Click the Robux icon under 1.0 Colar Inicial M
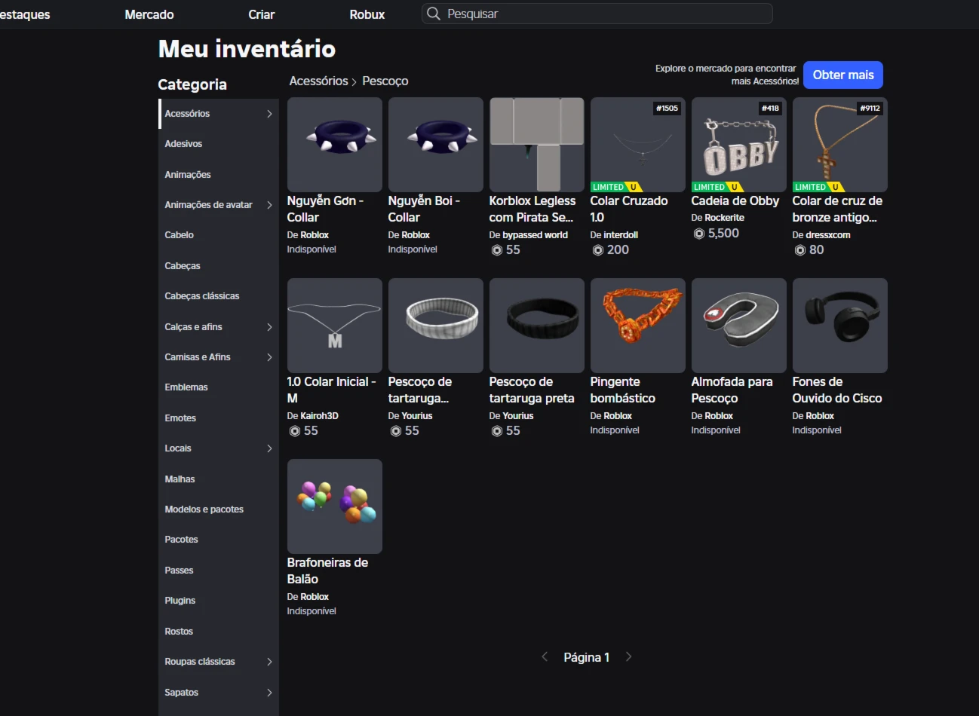 (295, 431)
